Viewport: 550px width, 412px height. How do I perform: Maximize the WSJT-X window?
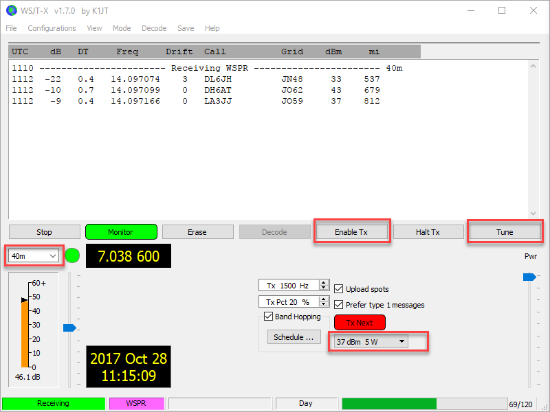[502, 10]
